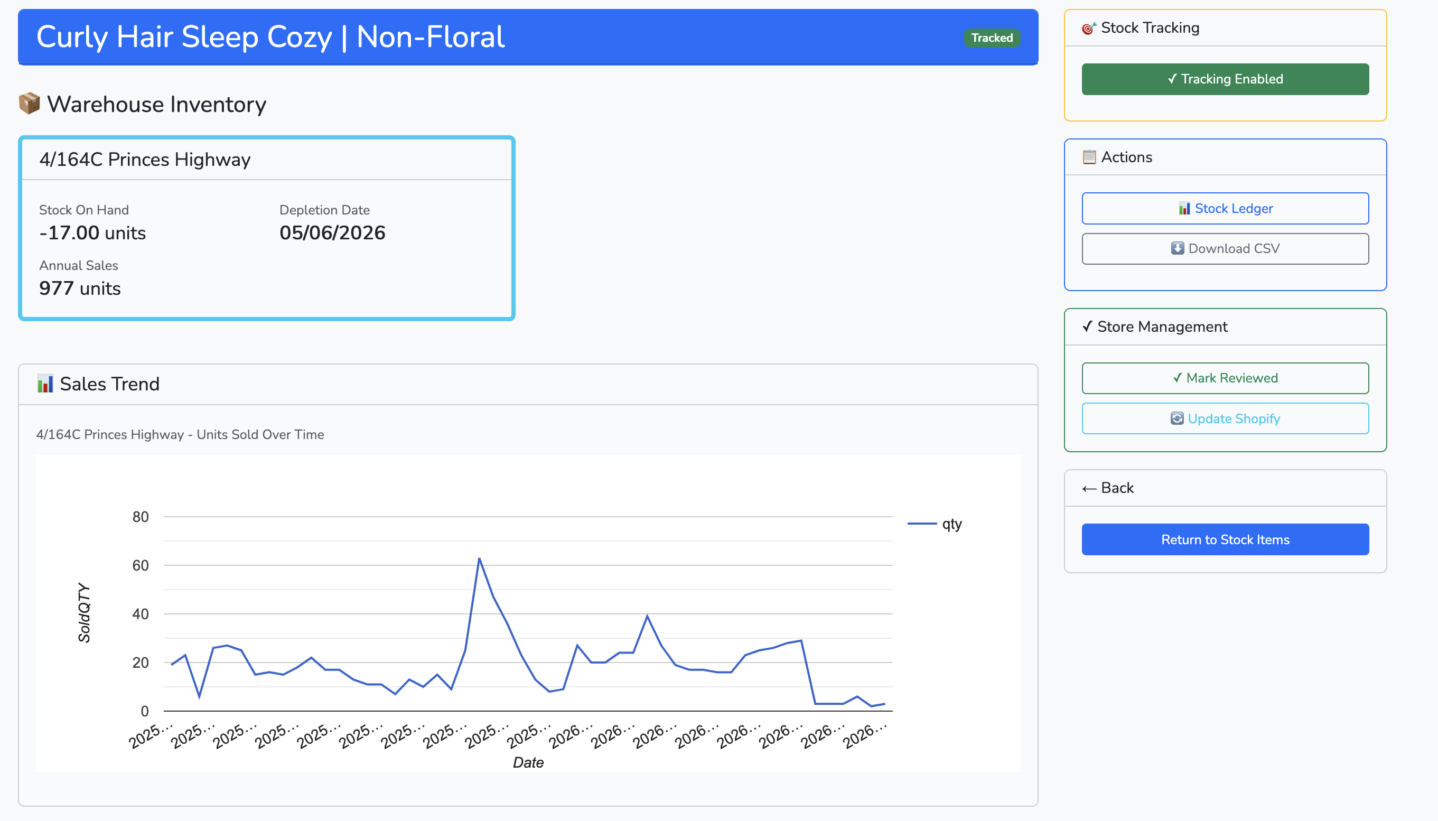Click the Depletion Date label

[x=325, y=210]
